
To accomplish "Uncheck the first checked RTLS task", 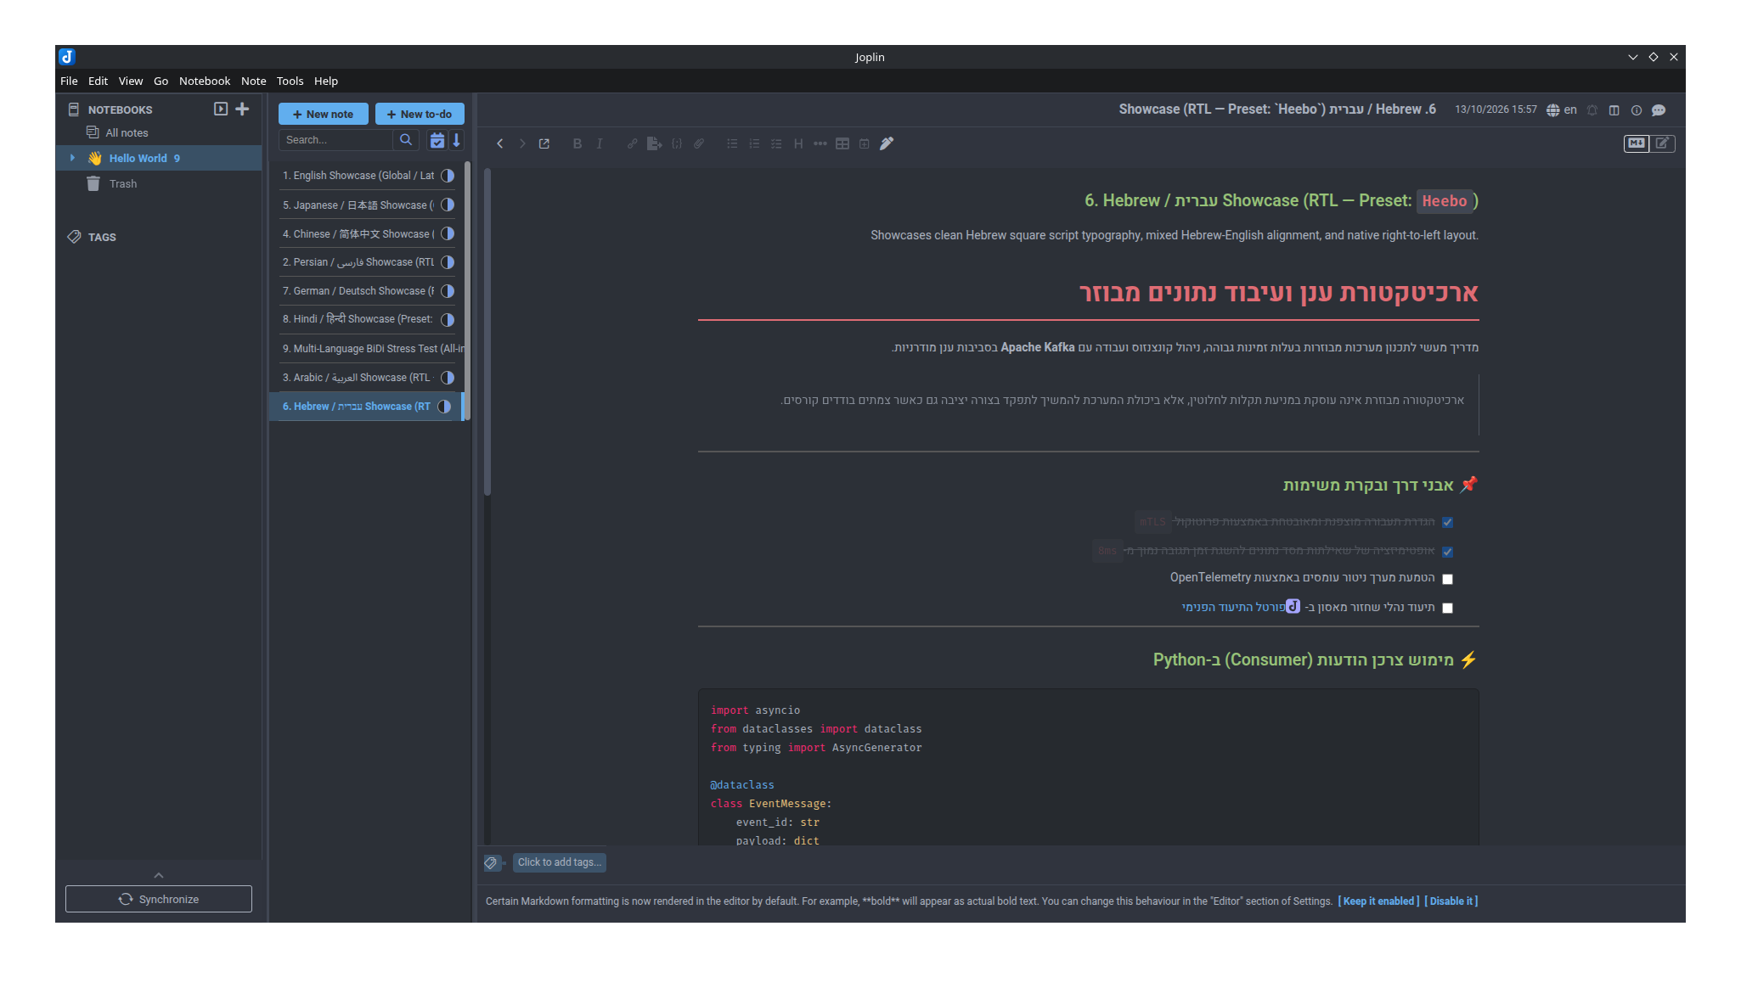I will [1448, 523].
